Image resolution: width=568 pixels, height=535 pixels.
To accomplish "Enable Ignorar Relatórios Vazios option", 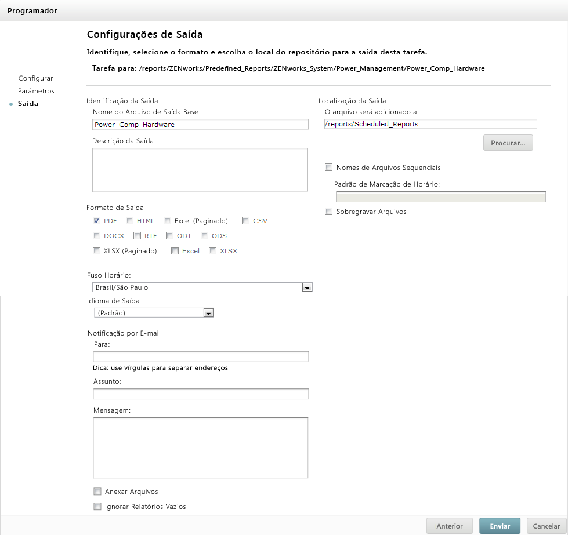I will (x=97, y=507).
